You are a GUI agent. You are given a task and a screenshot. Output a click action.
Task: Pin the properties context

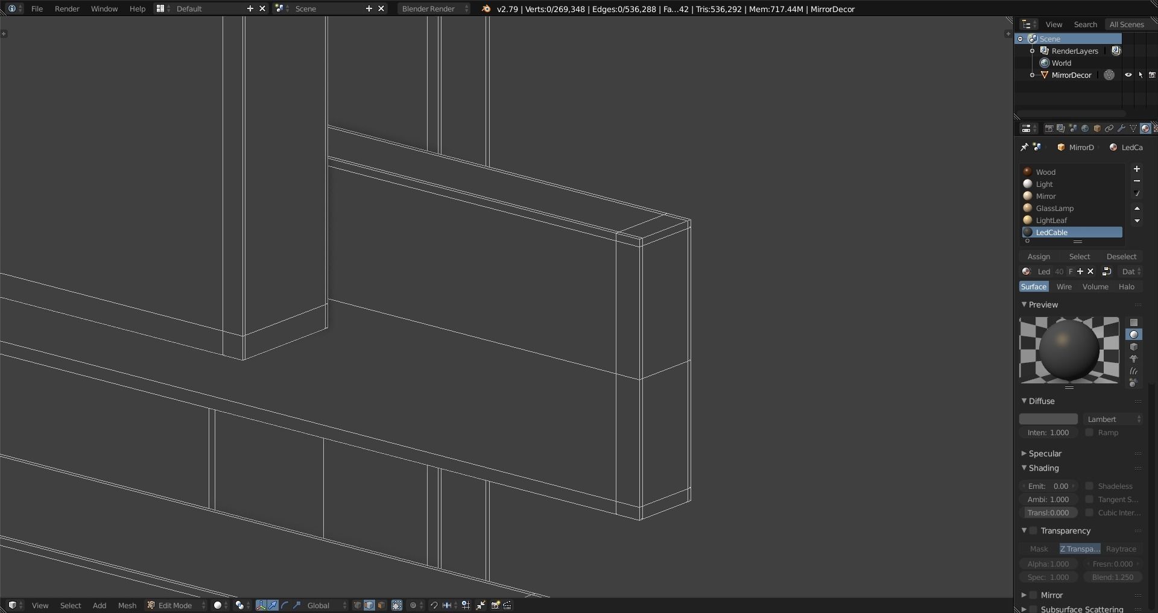tap(1024, 147)
